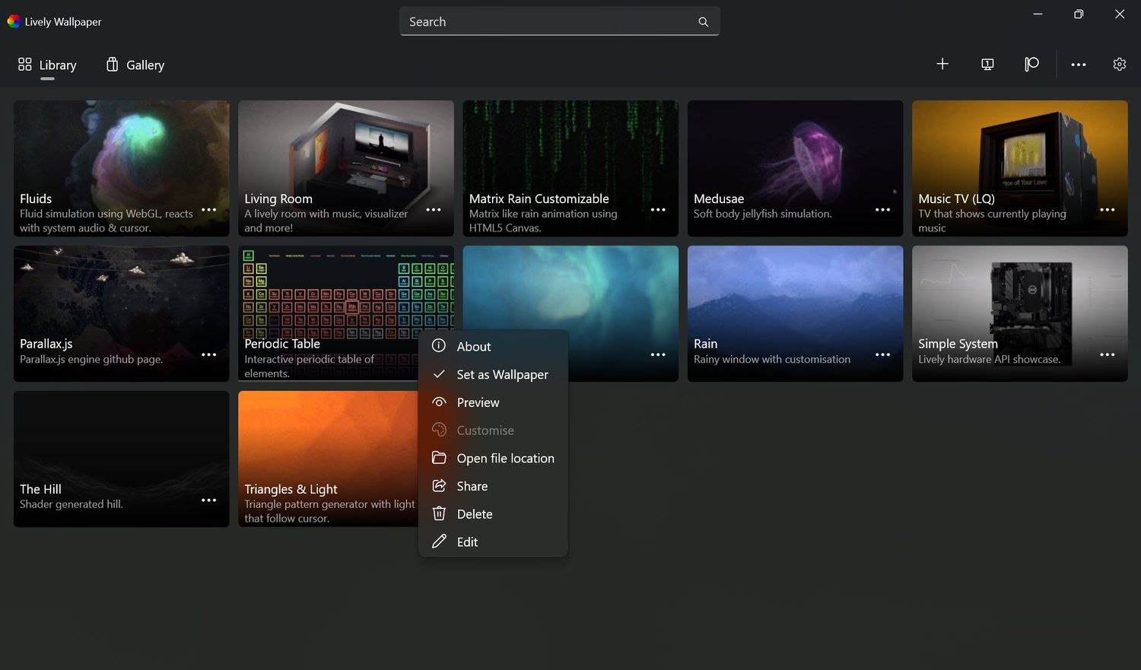
Task: Click the 'Soft body jellyfish simulation.' text
Action: [763, 214]
